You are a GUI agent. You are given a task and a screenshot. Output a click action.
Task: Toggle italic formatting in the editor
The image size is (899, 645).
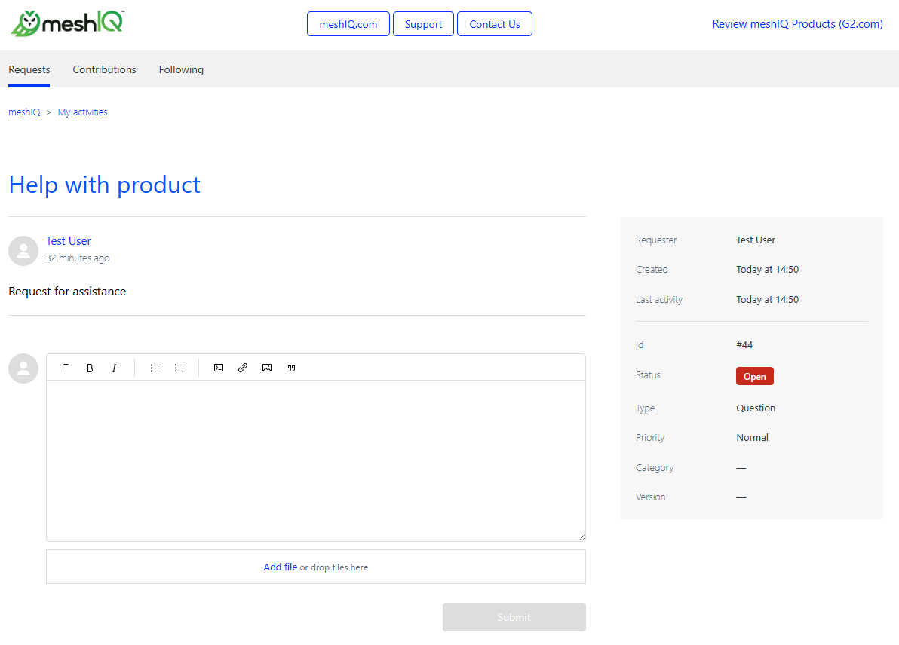114,368
